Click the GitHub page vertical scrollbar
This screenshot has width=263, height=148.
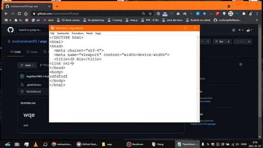tap(260, 81)
